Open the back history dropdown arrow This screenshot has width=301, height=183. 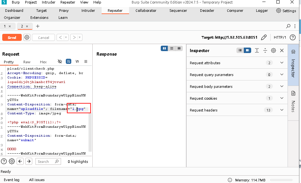tap(66, 37)
